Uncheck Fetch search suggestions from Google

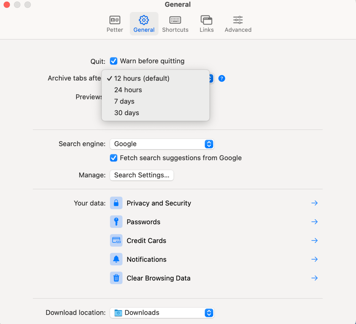(114, 158)
